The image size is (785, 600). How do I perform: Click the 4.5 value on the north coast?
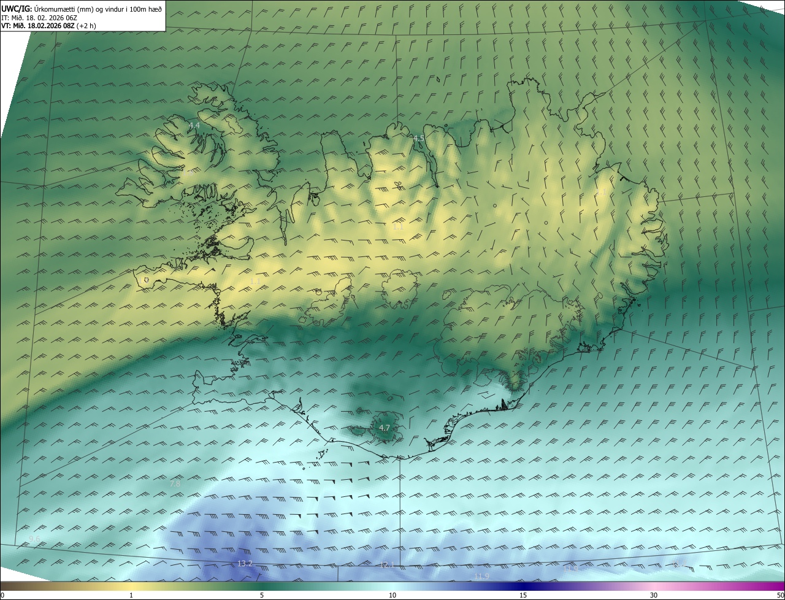[419, 138]
